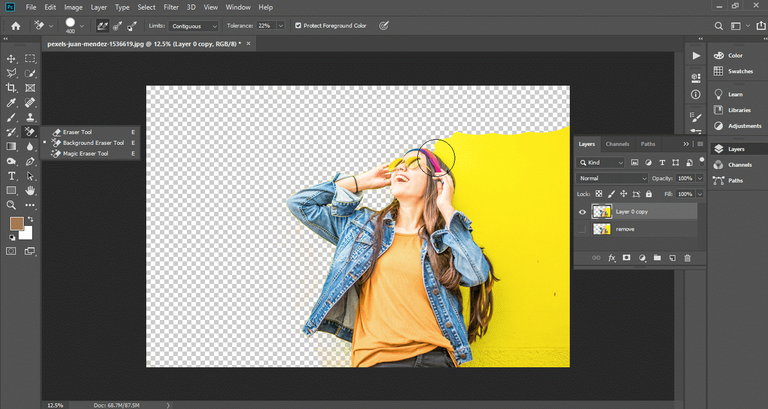The width and height of the screenshot is (768, 409).
Task: Select the Hand tool
Action: point(30,191)
